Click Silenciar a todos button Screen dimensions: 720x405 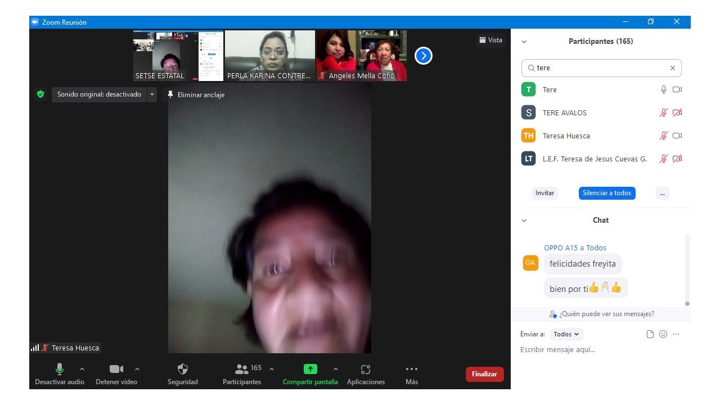point(607,193)
